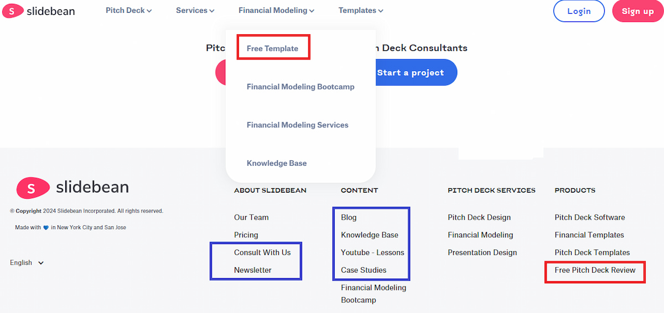The image size is (664, 313).
Task: Choose Financial Modeling Bootcamp menu item
Action: [300, 87]
